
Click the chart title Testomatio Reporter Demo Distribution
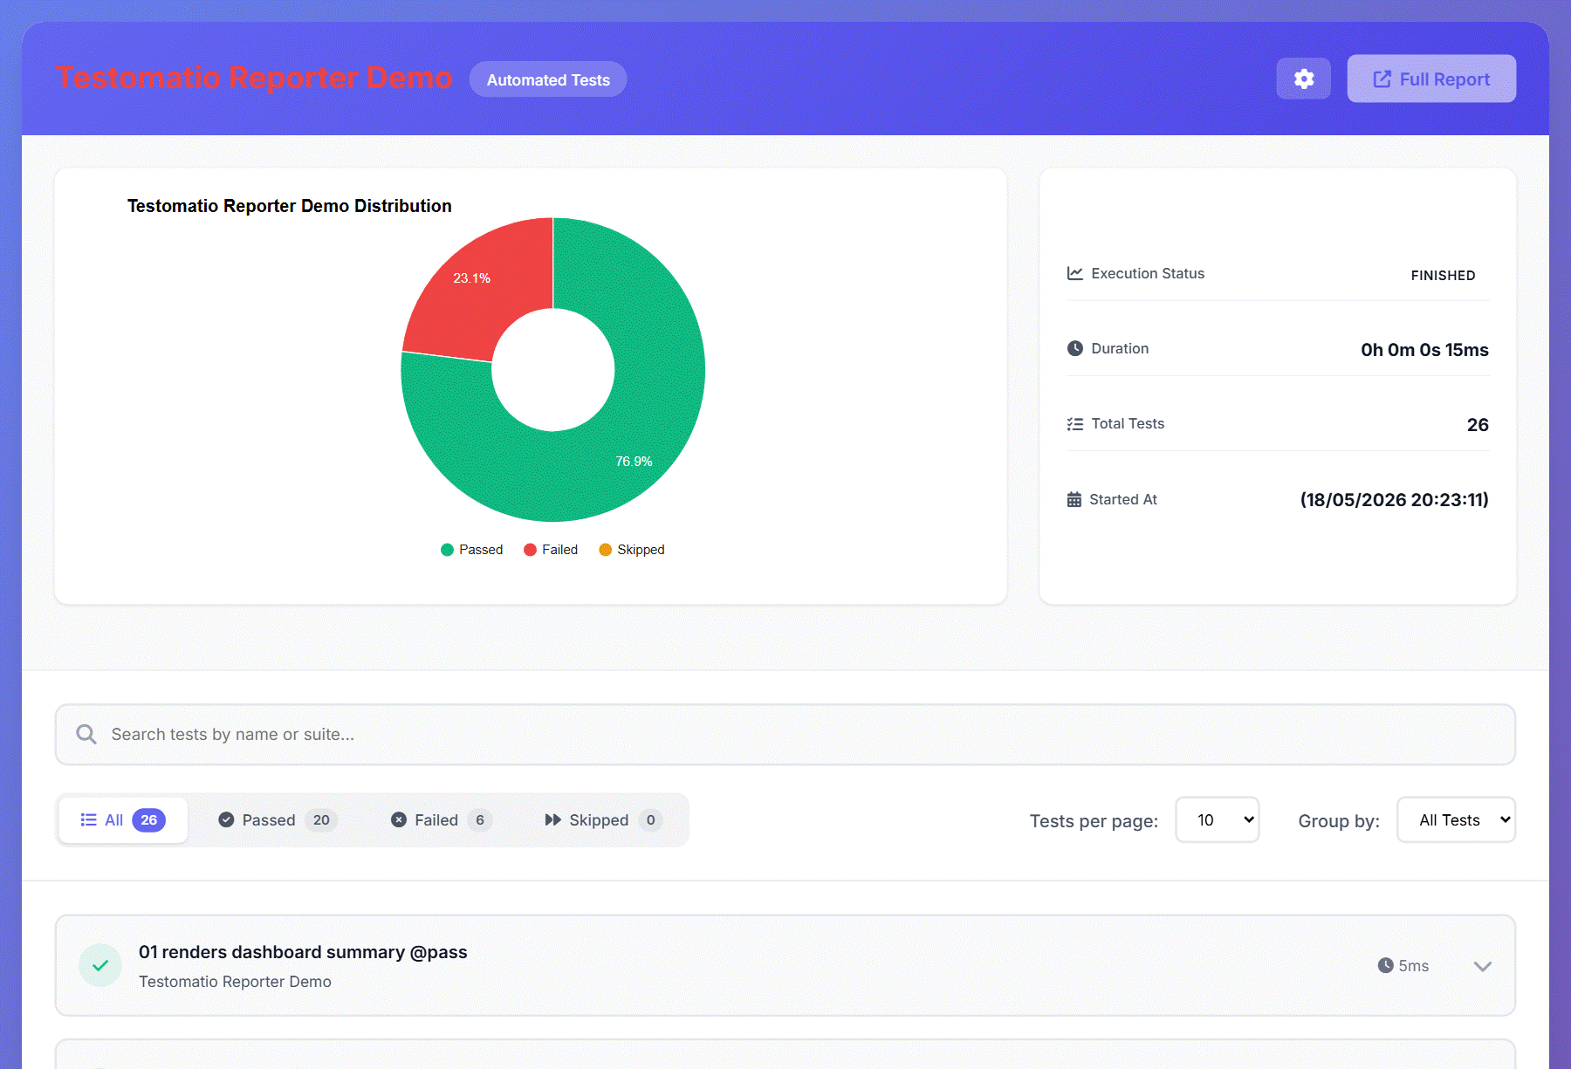coord(290,206)
